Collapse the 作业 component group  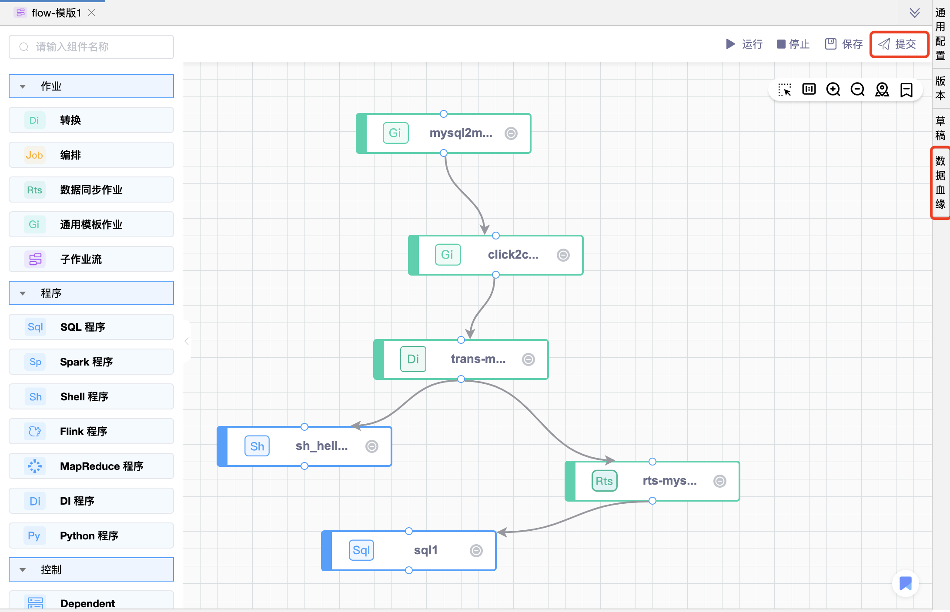[x=23, y=86]
